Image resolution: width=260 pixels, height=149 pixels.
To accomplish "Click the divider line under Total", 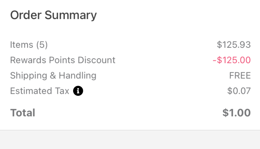I will coord(130,130).
